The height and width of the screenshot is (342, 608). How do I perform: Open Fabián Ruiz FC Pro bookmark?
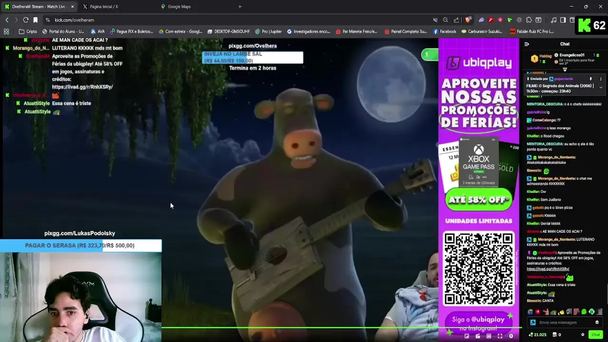click(532, 31)
